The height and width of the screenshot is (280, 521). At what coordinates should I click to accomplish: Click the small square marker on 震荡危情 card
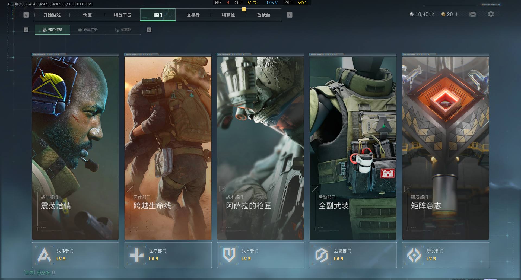pos(37,189)
